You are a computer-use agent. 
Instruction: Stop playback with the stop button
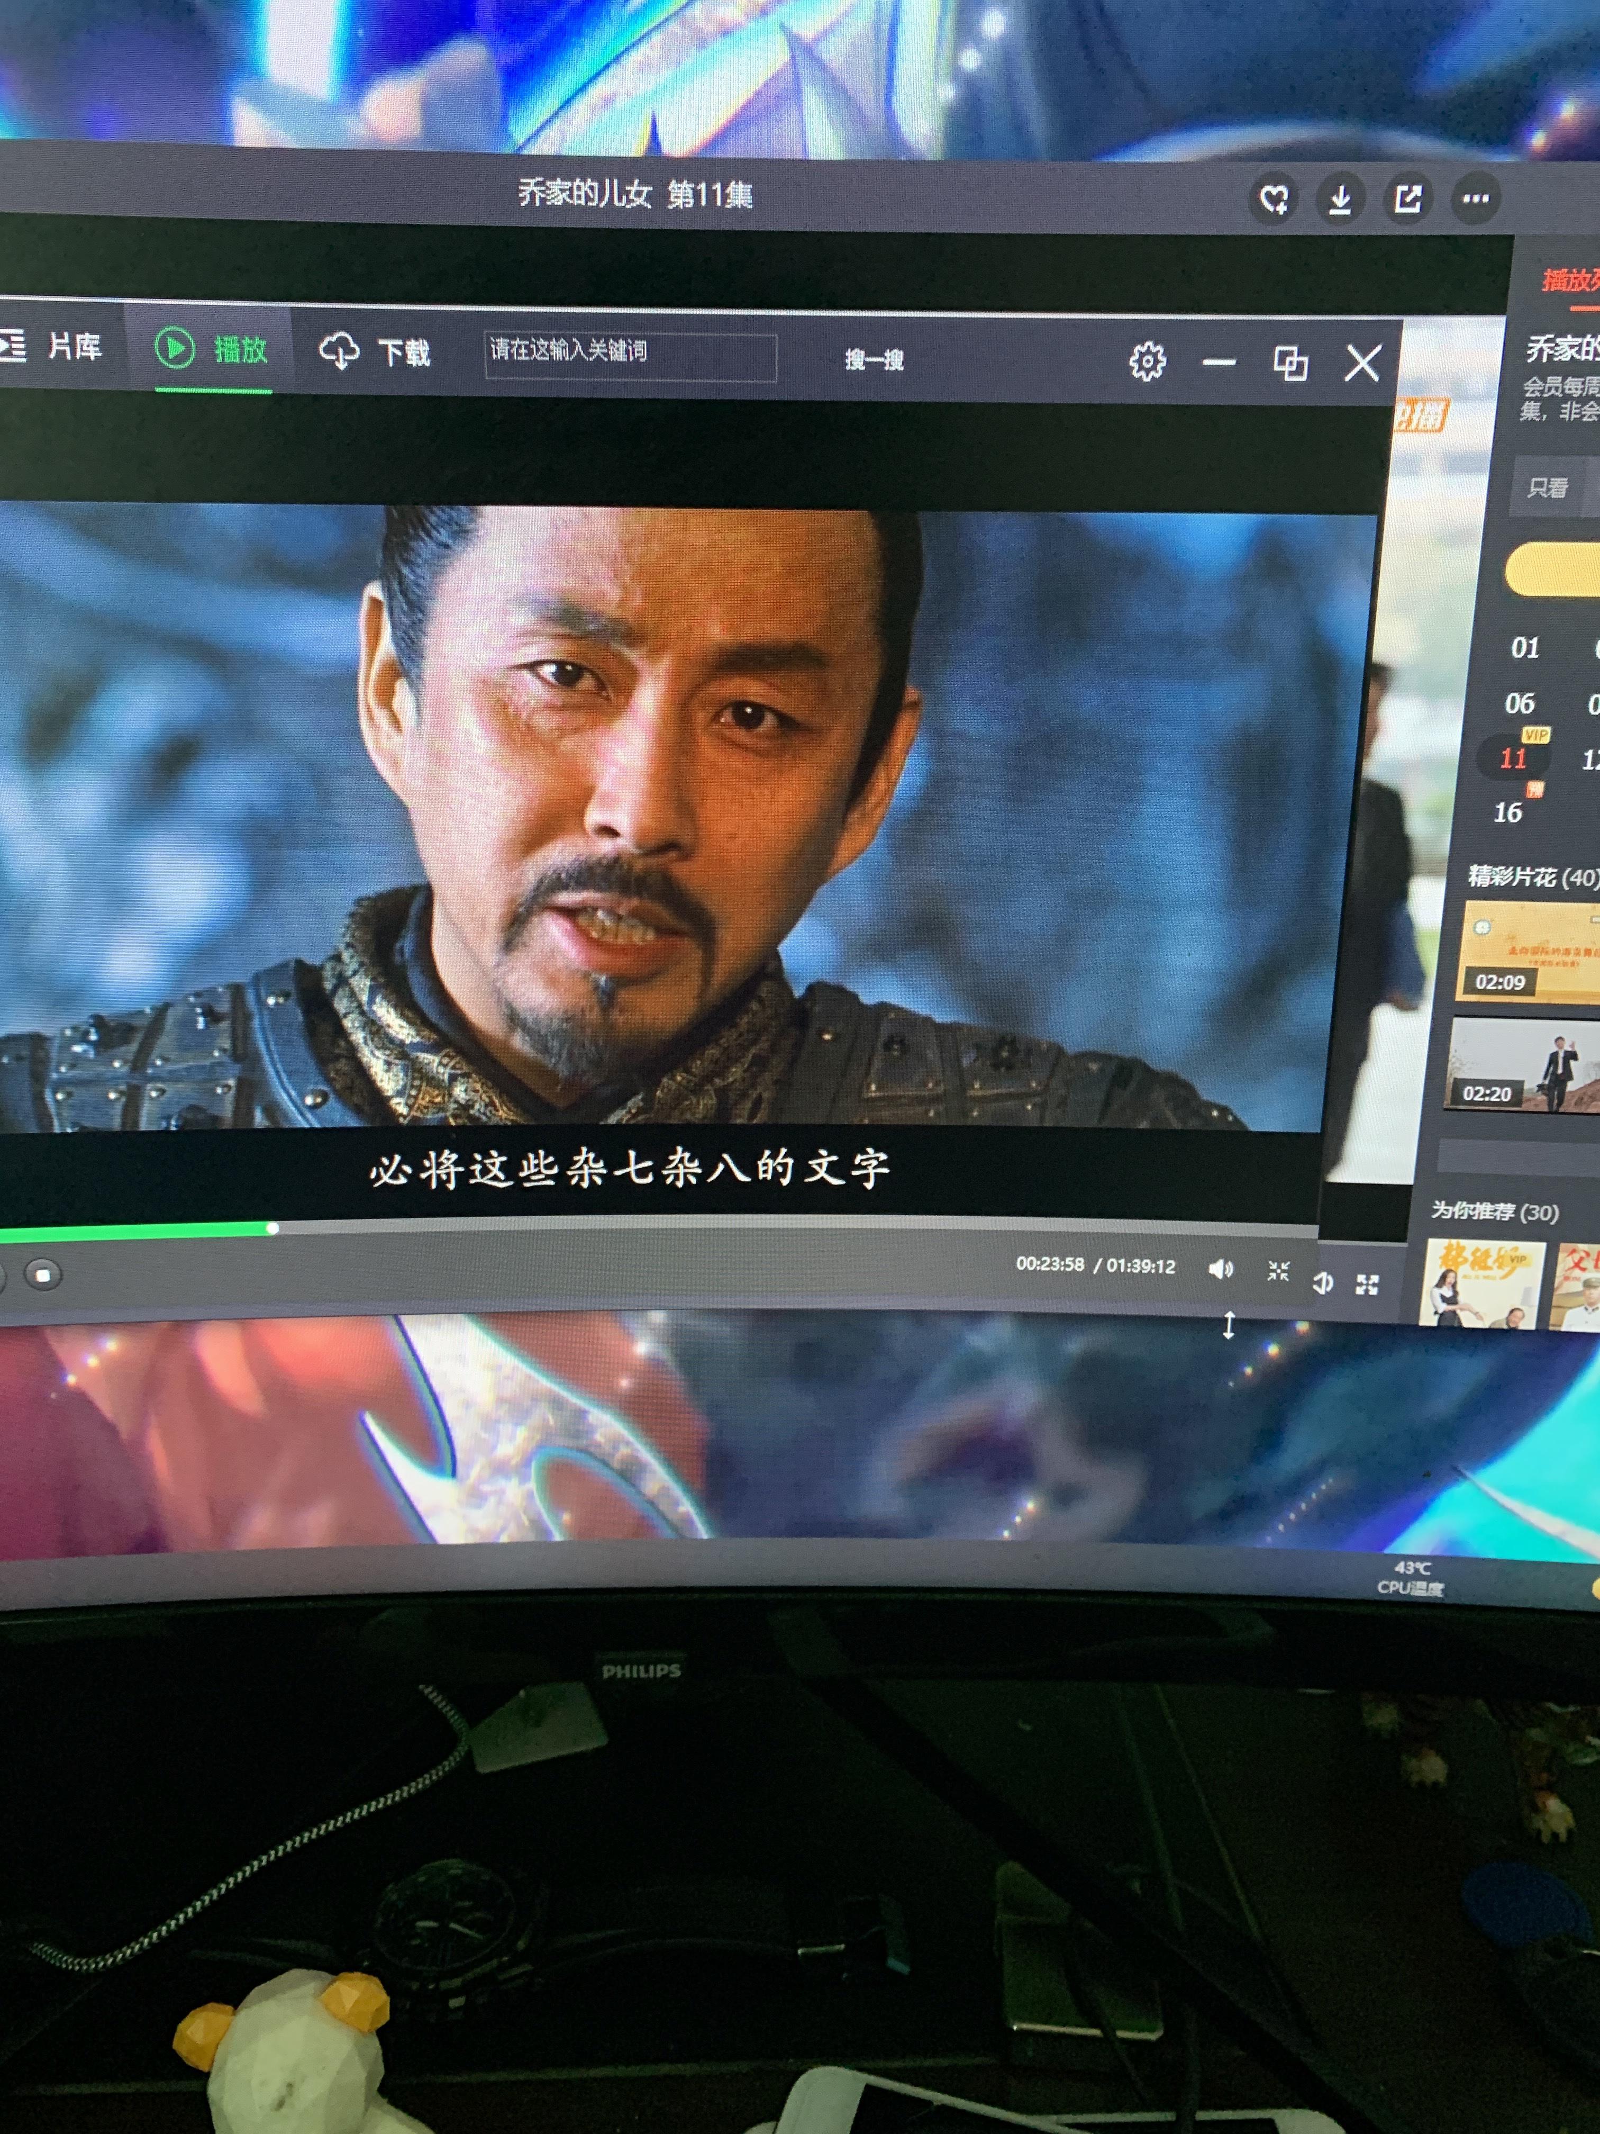point(42,1274)
